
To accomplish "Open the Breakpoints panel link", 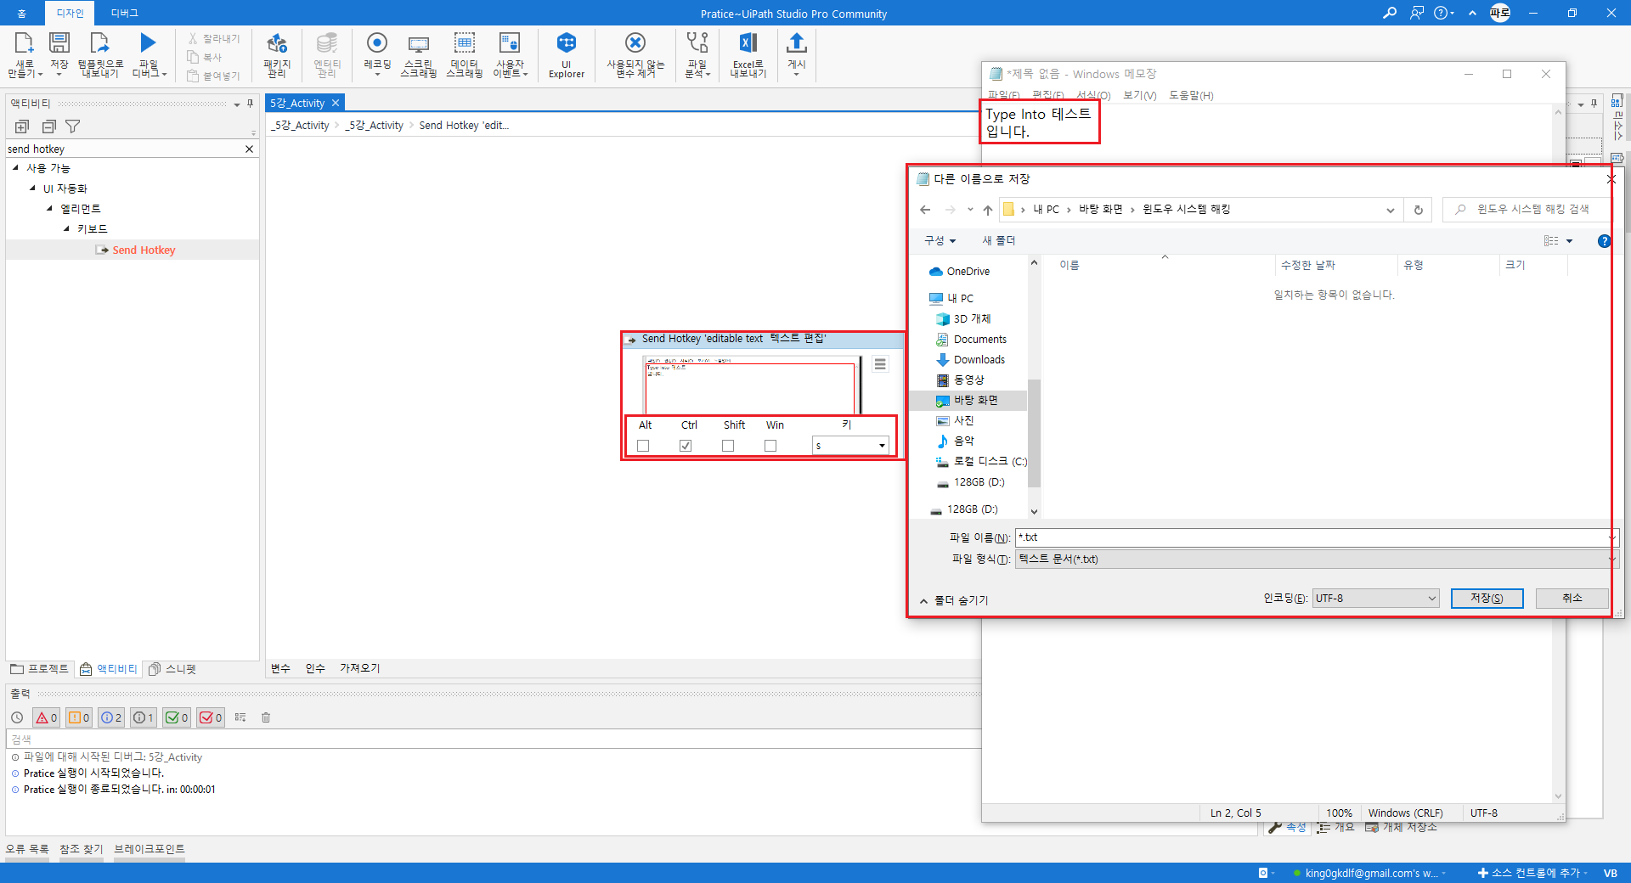I will click(x=150, y=849).
